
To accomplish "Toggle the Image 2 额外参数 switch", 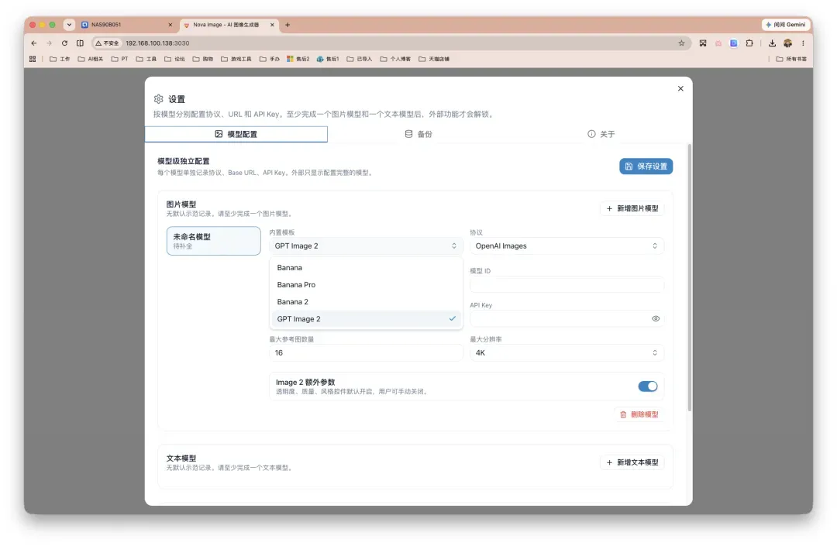I will tap(647, 386).
